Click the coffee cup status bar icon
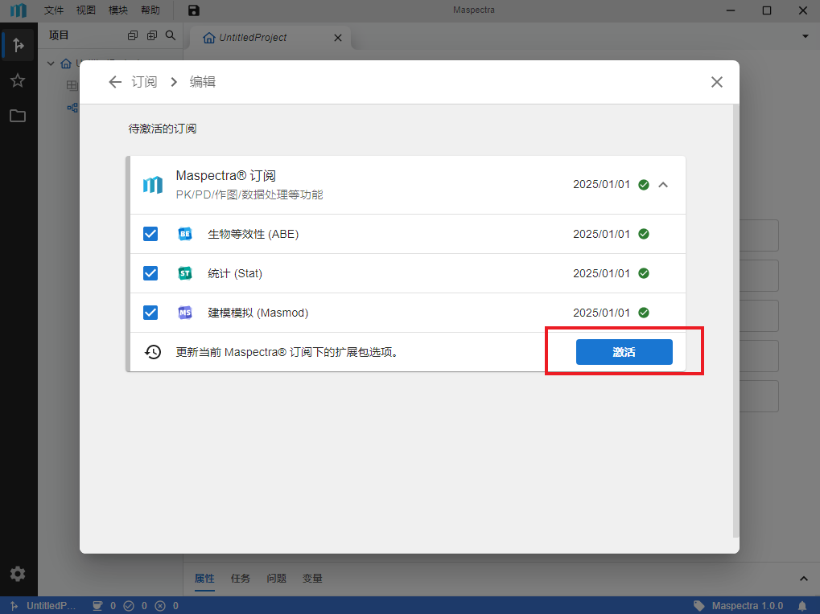This screenshot has width=820, height=614. [98, 606]
